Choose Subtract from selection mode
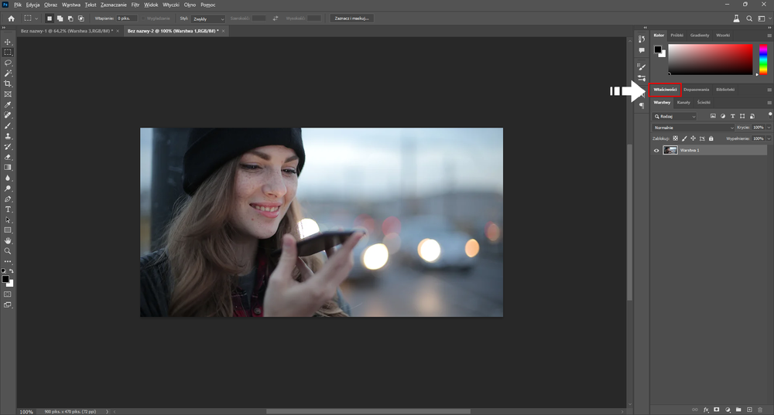 click(70, 19)
